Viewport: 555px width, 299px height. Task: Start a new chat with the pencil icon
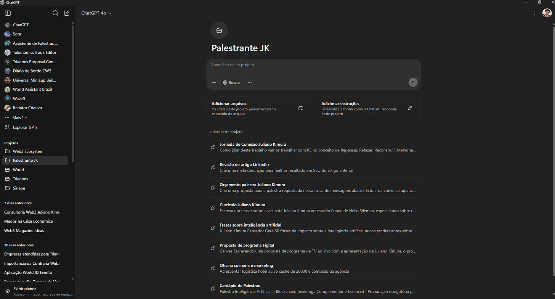[67, 13]
